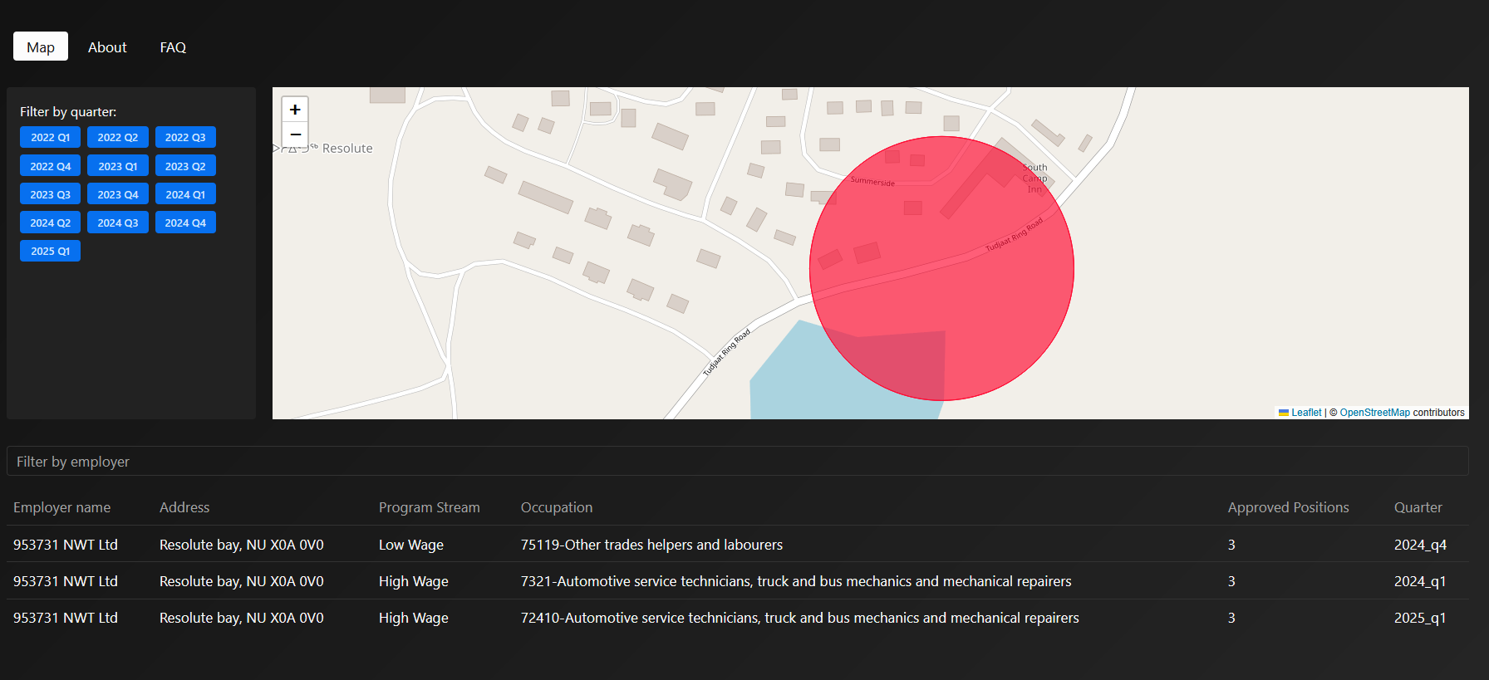Toggle the 2023 Q2 quarter filter
Screen dimensions: 1489x680
click(185, 166)
